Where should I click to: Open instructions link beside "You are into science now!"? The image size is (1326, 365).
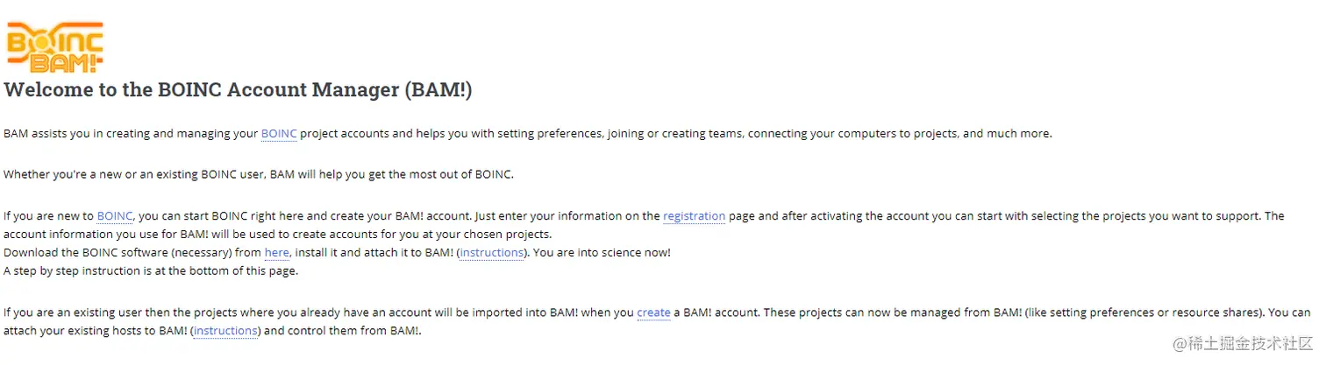point(492,253)
